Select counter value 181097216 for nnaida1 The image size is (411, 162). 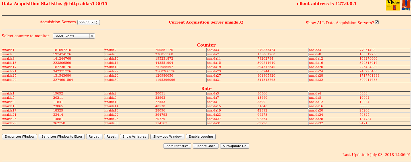62,50
